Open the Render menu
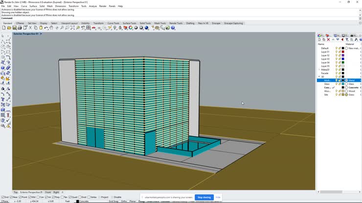 pyautogui.click(x=103, y=6)
